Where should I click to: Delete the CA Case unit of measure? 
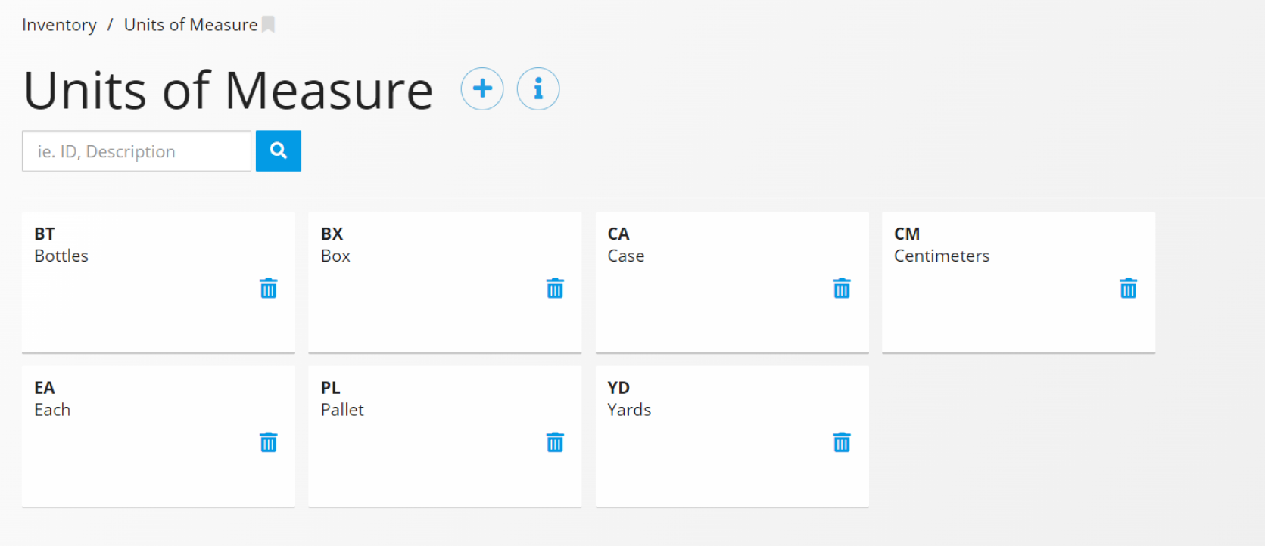[842, 288]
